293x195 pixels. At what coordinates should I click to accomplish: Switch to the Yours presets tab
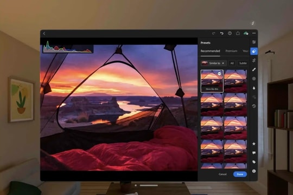[245, 51]
